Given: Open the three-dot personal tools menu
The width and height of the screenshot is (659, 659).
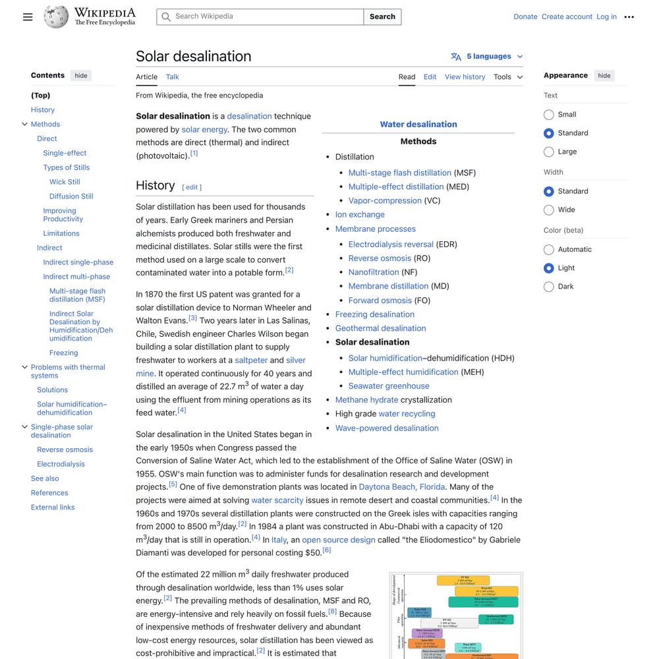Looking at the screenshot, I should tap(629, 17).
